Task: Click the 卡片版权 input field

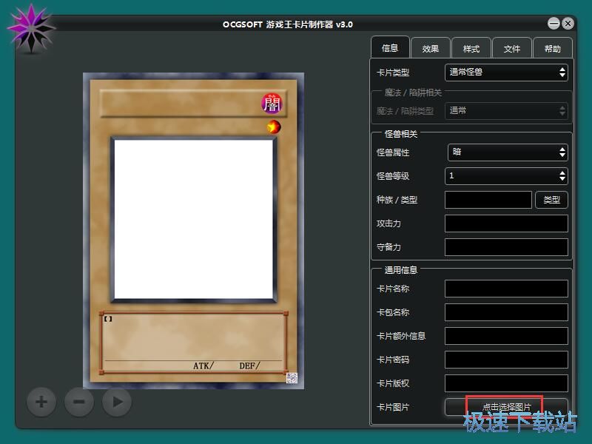Action: 506,383
